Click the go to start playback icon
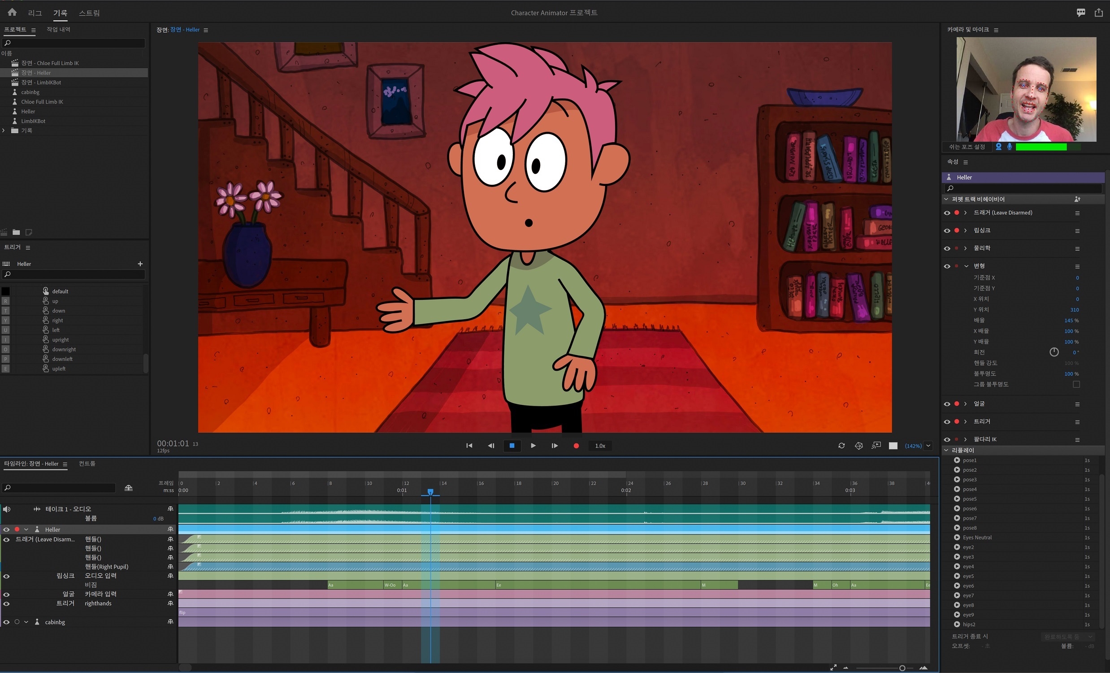Viewport: 1110px width, 673px height. (x=469, y=446)
